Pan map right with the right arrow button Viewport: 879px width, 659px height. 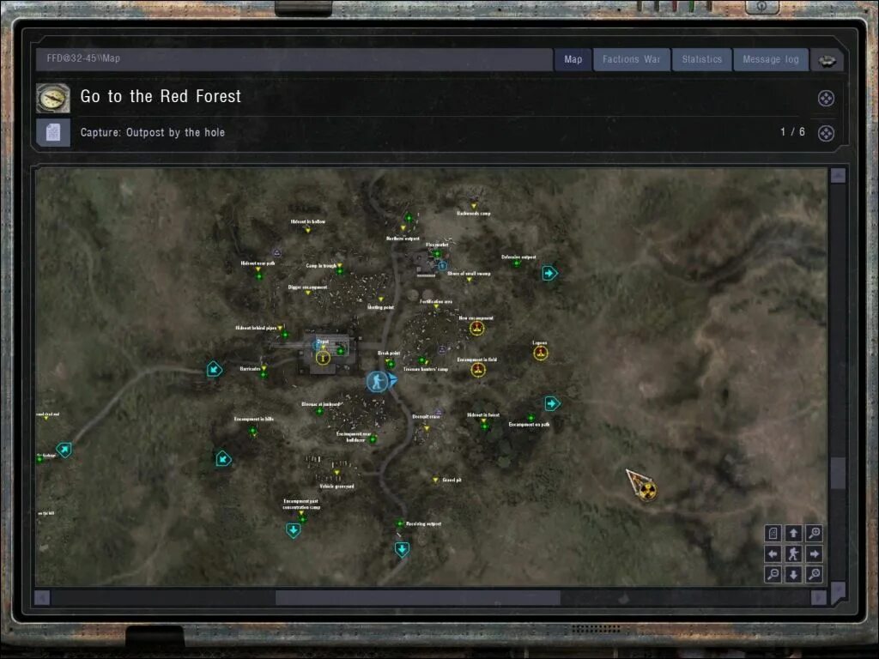814,553
